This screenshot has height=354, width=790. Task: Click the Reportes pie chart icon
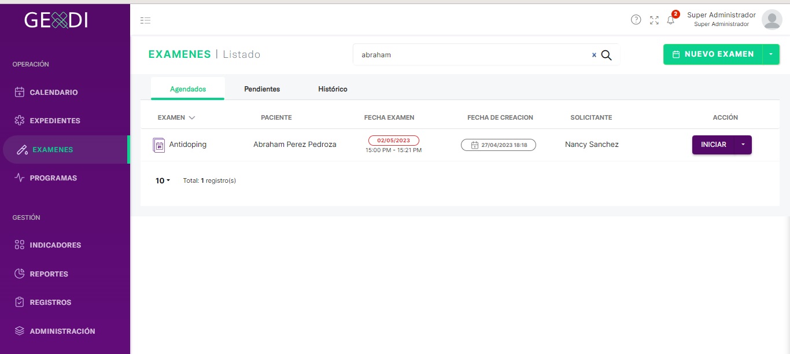click(20, 274)
